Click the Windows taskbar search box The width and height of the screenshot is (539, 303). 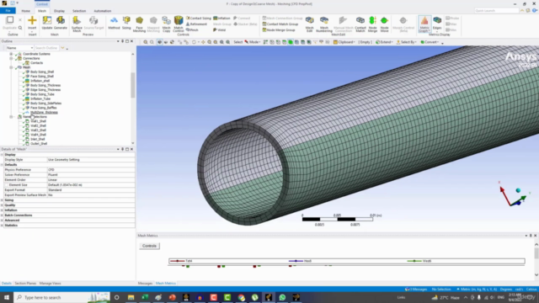61,297
